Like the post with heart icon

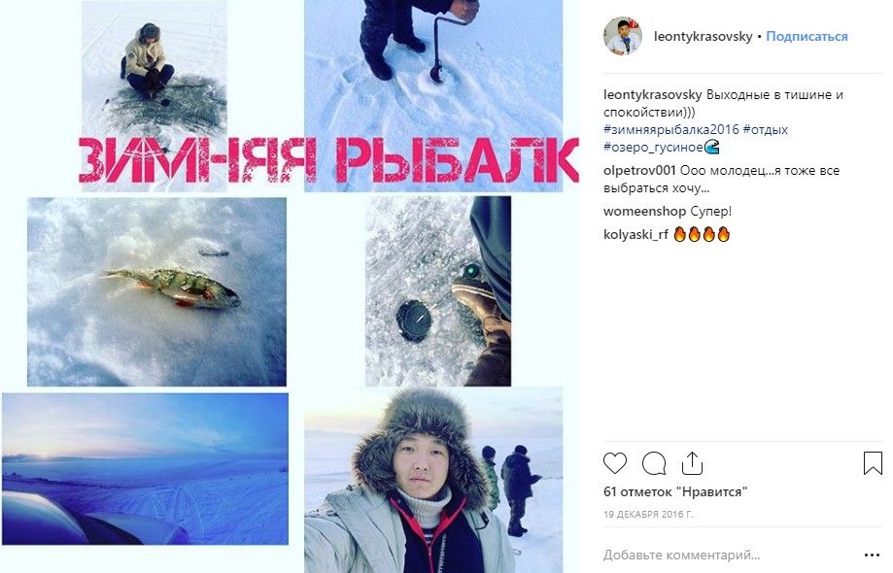point(615,463)
